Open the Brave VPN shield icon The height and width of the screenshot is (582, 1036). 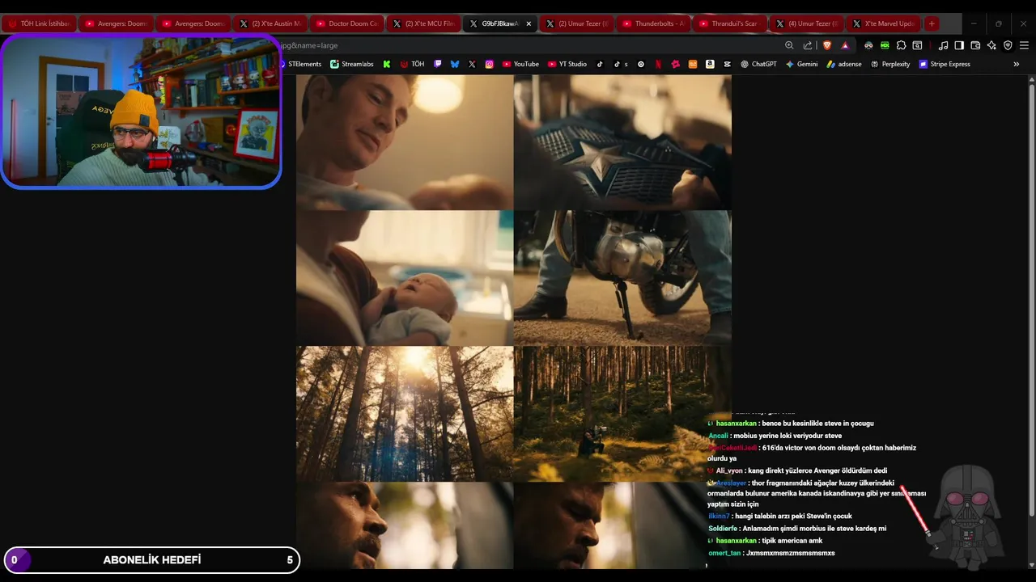pos(1008,45)
